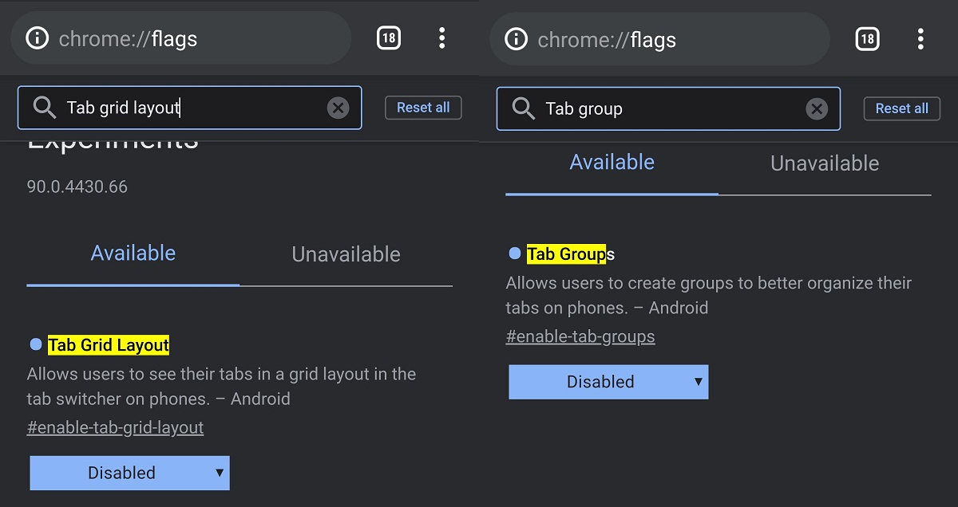Focus the 'Tab group' search field
Image resolution: width=958 pixels, height=507 pixels.
(x=669, y=108)
